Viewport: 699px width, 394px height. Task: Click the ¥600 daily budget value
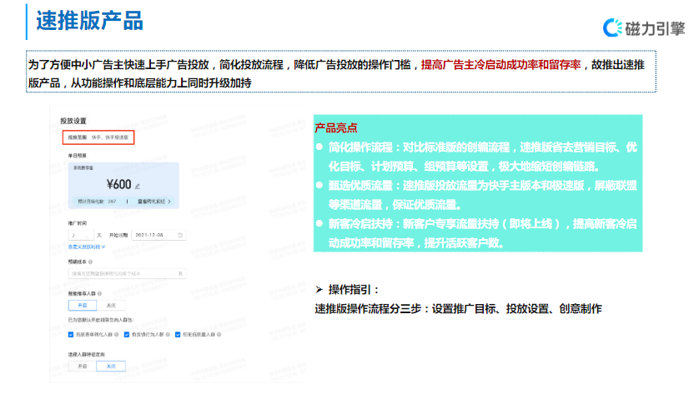[119, 184]
